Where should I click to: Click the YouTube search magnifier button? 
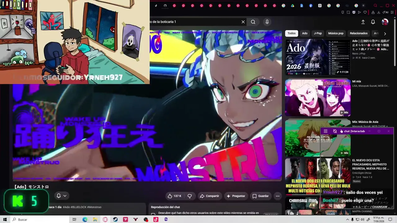point(253,22)
